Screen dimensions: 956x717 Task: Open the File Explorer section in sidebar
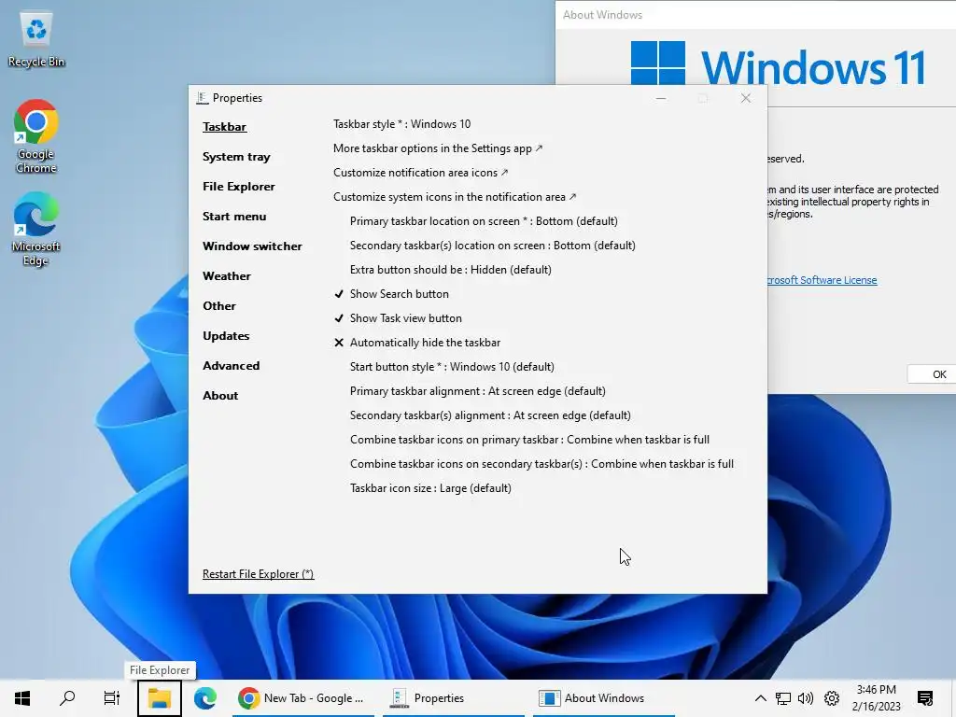[x=238, y=187]
